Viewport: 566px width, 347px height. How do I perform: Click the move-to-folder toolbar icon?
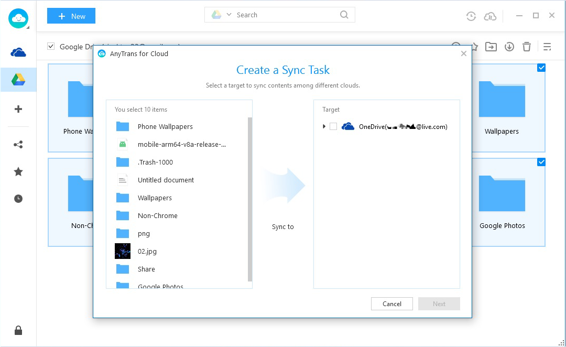point(491,47)
